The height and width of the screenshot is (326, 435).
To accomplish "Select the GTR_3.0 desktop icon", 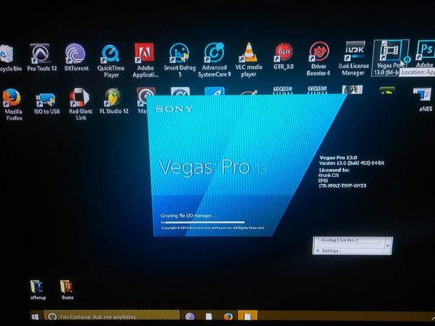I will coord(283,57).
